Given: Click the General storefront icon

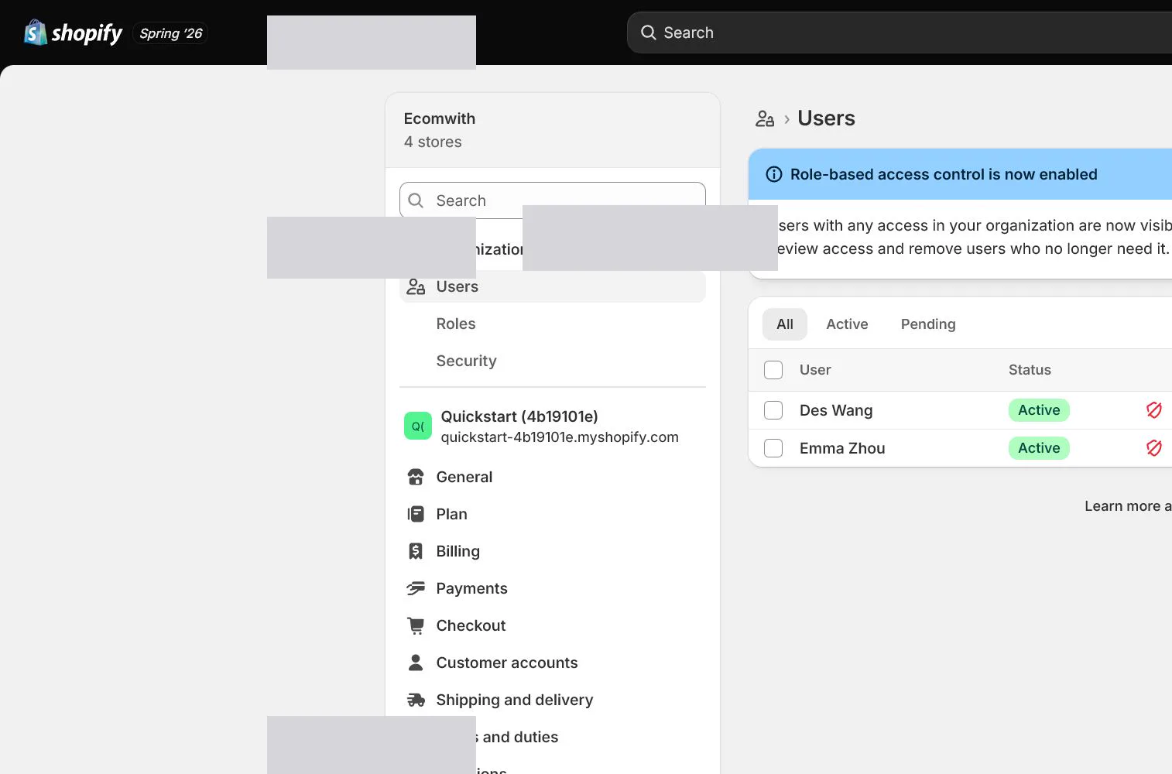Looking at the screenshot, I should [x=416, y=477].
